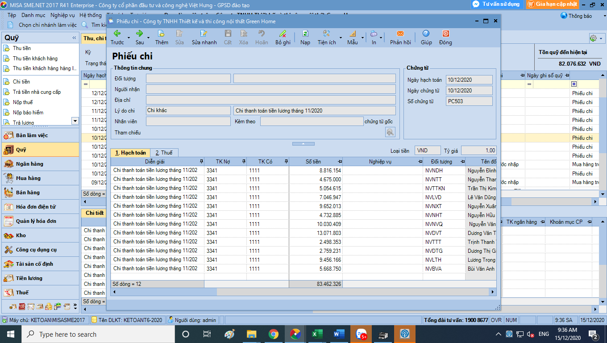Open the Tài sản cố định module

pyautogui.click(x=40, y=264)
